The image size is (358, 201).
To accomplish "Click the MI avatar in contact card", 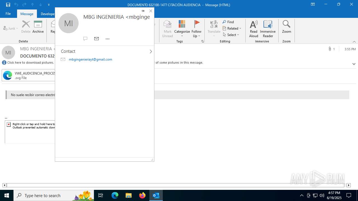I will pyautogui.click(x=69, y=23).
